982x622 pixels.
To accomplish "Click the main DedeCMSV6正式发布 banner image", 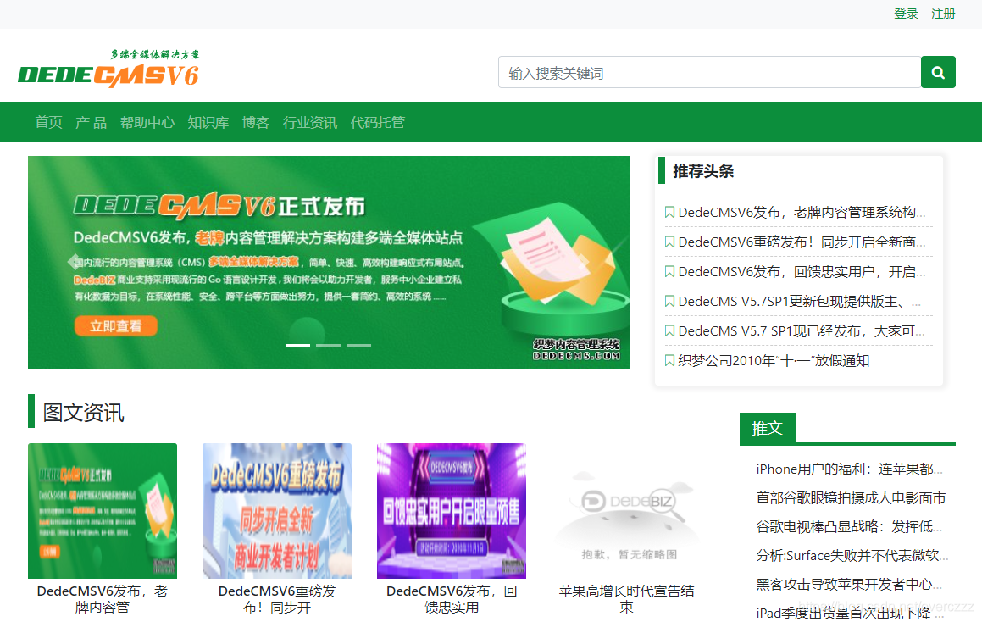I will (x=329, y=262).
